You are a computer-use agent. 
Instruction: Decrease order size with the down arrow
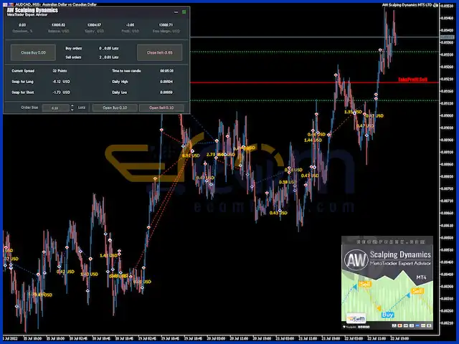click(x=72, y=110)
